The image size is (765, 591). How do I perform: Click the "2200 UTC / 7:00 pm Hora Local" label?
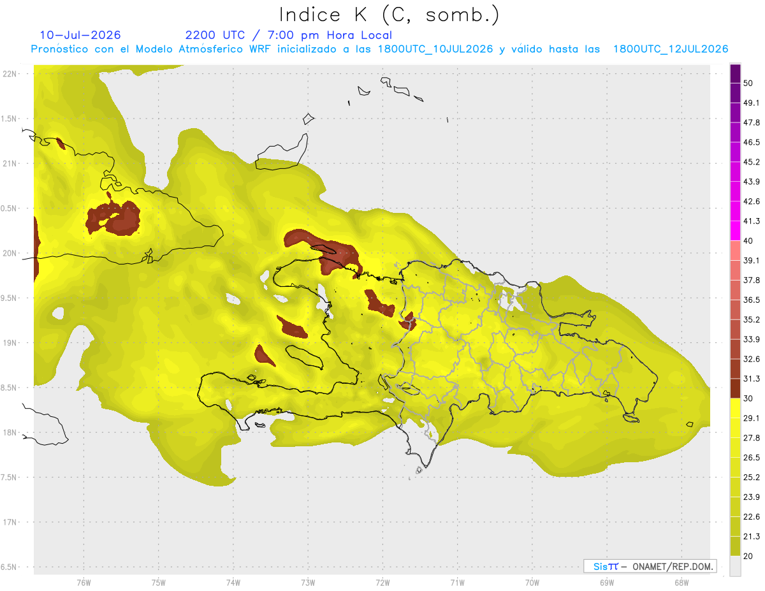coord(288,35)
